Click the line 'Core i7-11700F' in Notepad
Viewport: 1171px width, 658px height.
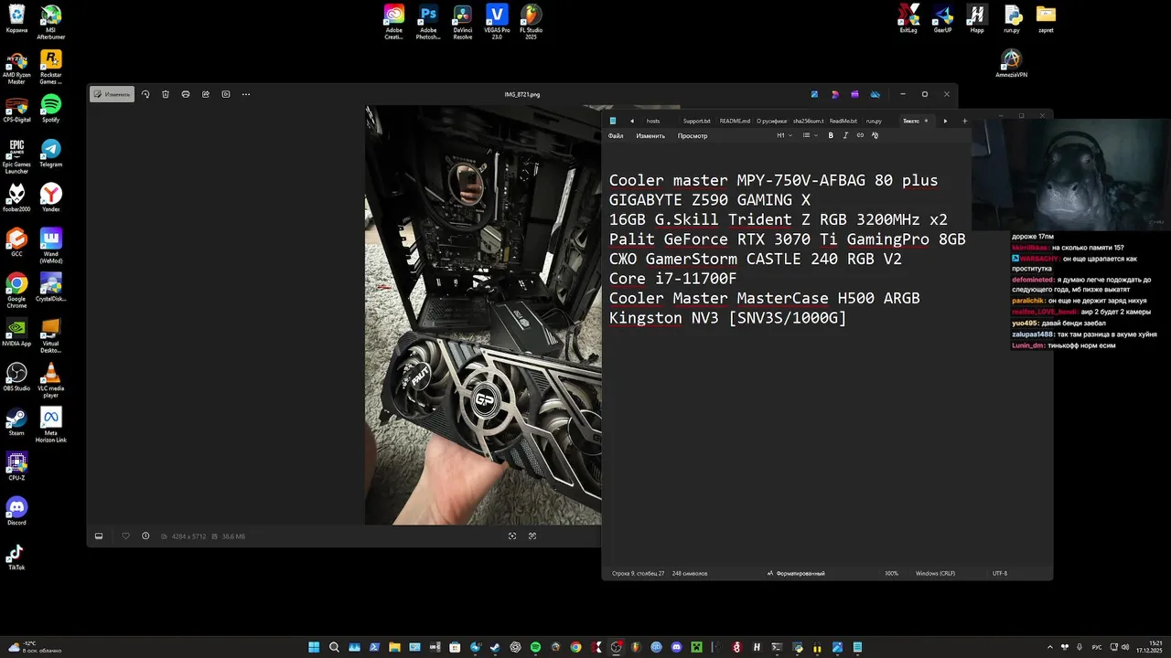point(672,279)
